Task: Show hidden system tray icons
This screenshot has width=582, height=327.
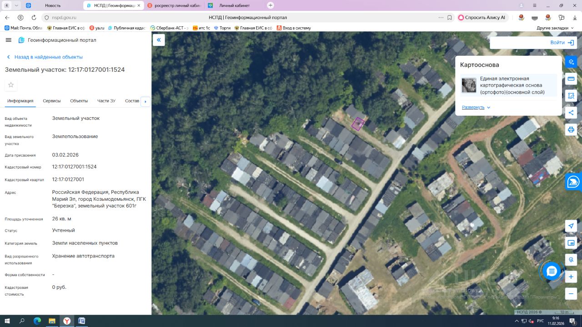Action: pos(517,321)
